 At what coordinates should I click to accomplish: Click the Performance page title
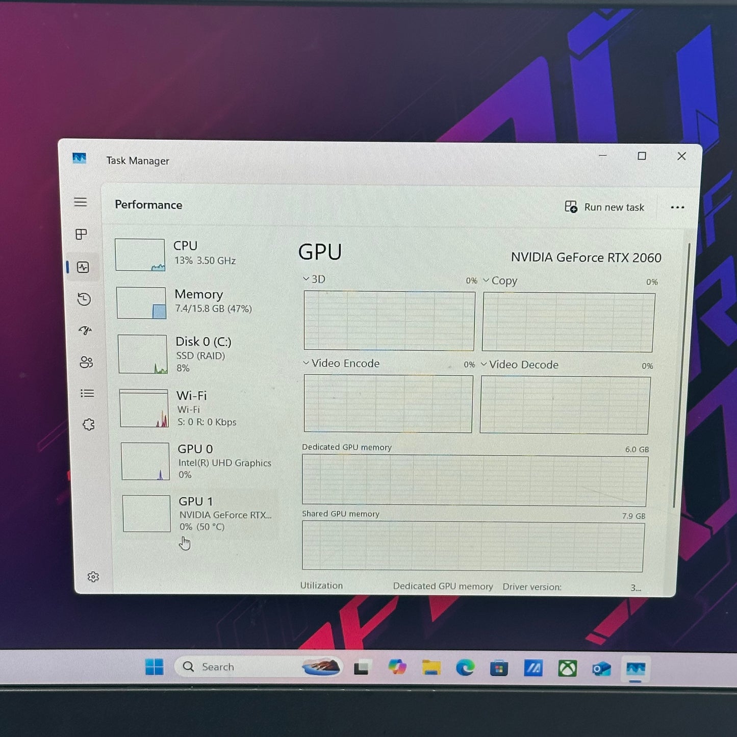click(x=148, y=205)
